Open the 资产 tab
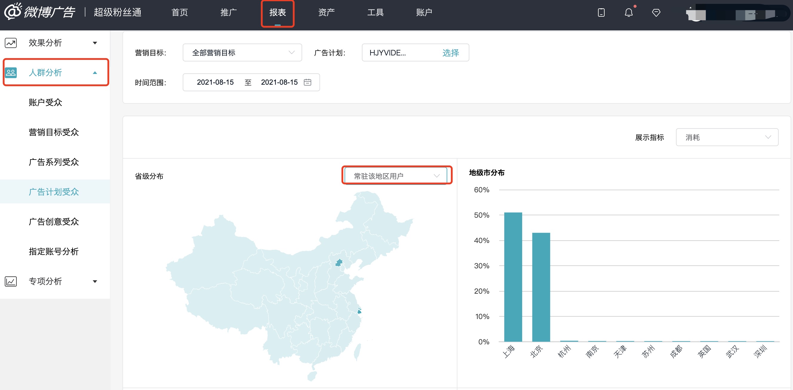 [x=326, y=12]
